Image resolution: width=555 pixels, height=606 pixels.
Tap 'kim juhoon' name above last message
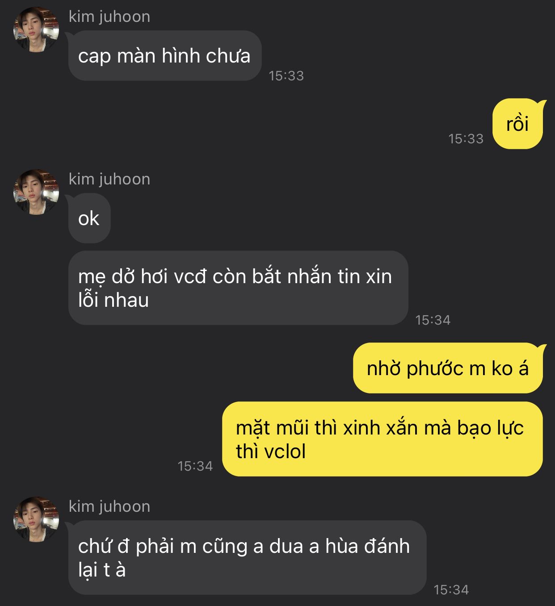pyautogui.click(x=109, y=506)
